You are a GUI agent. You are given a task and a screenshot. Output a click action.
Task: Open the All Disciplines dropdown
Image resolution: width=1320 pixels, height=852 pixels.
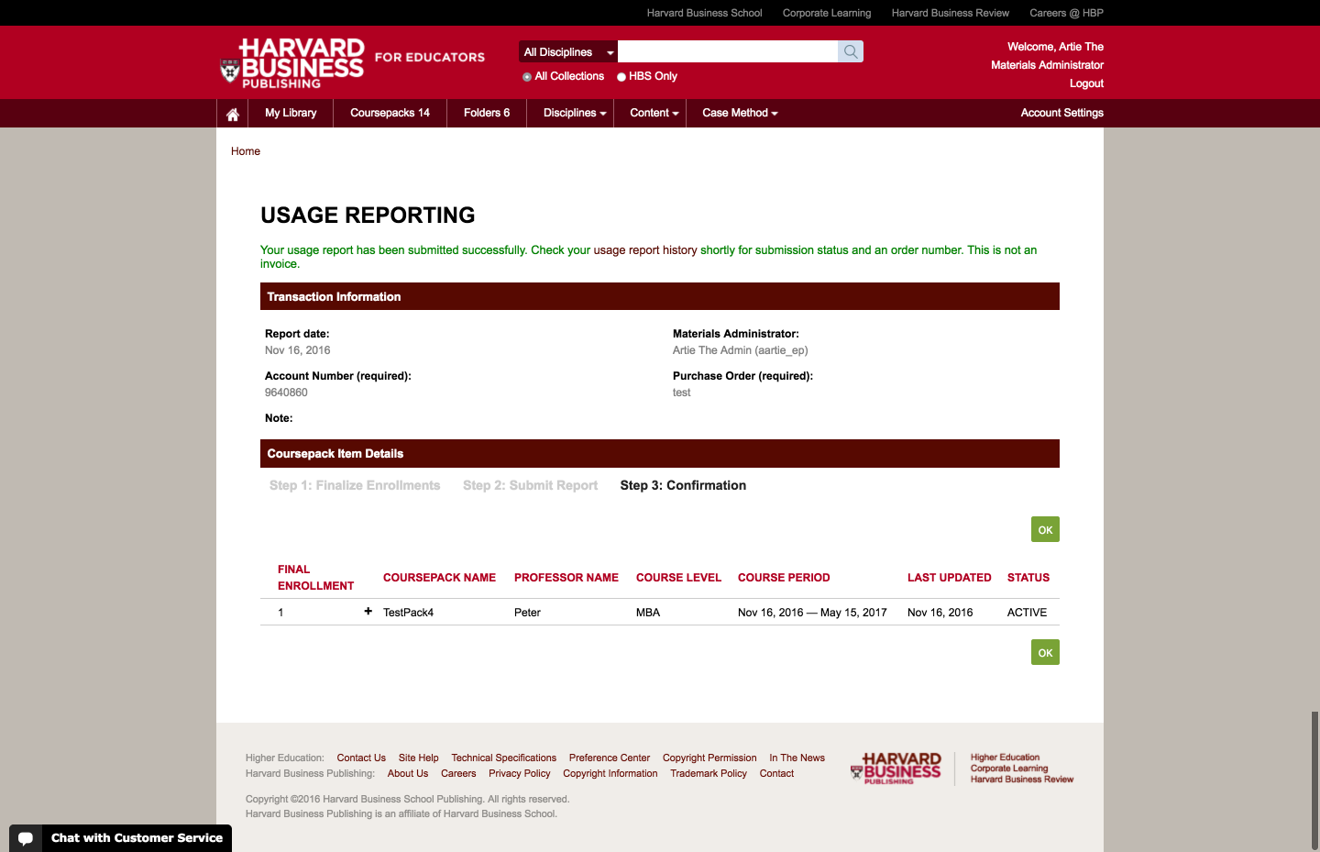tap(568, 52)
